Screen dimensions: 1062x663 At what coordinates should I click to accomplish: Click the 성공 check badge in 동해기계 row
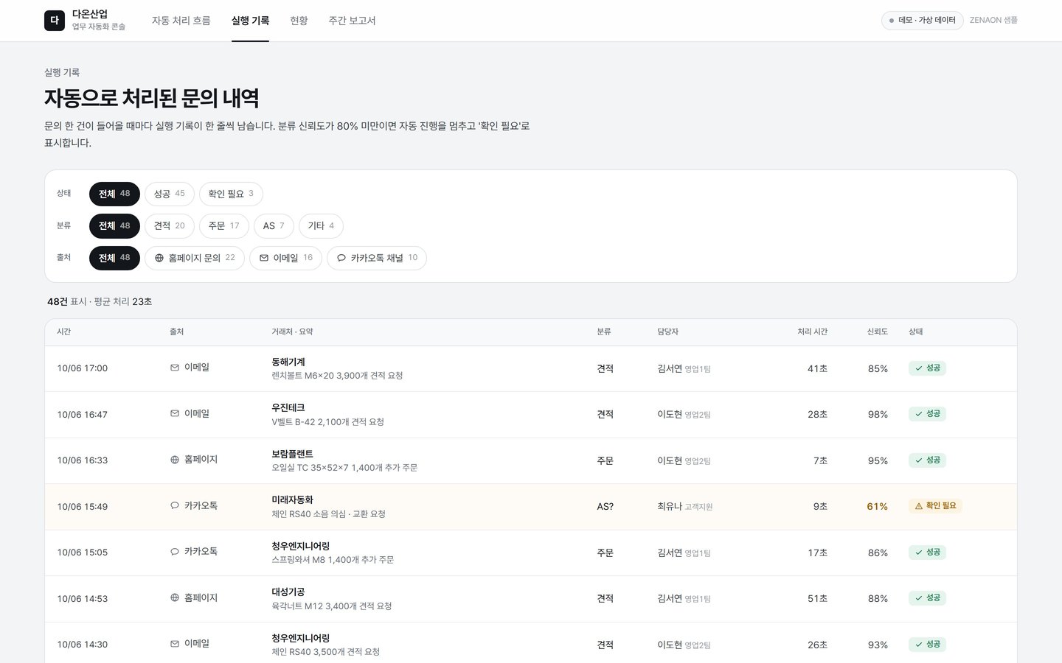click(928, 368)
